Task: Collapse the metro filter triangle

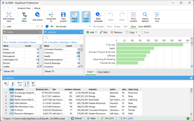Action: [x=5, y=32]
